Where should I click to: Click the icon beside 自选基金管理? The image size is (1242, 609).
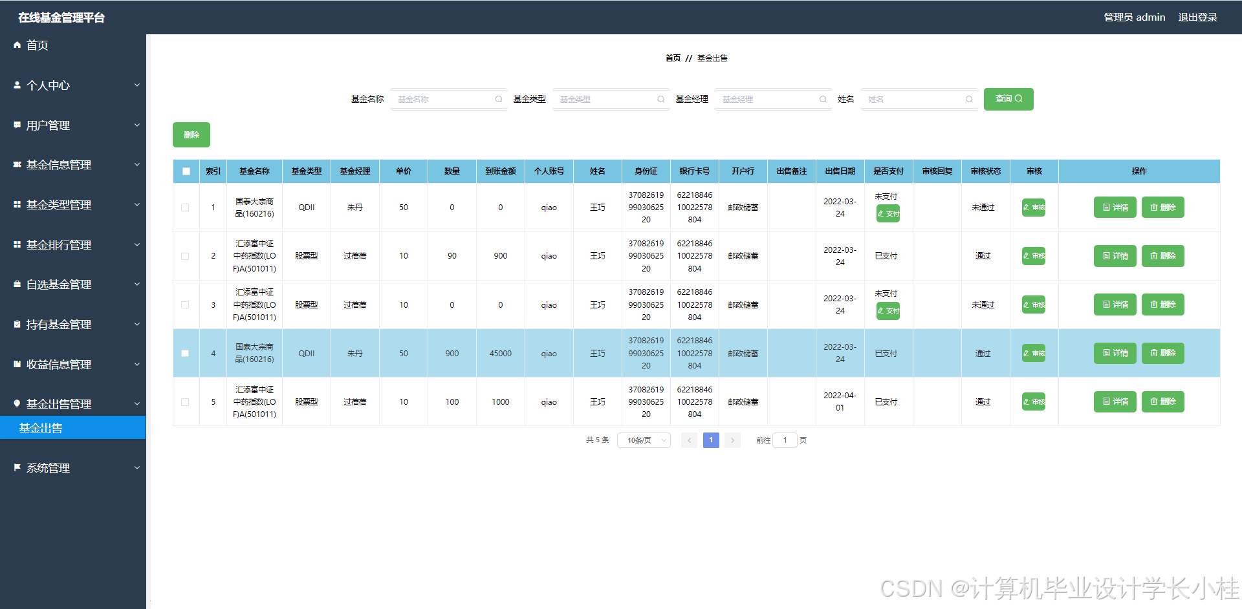point(17,284)
